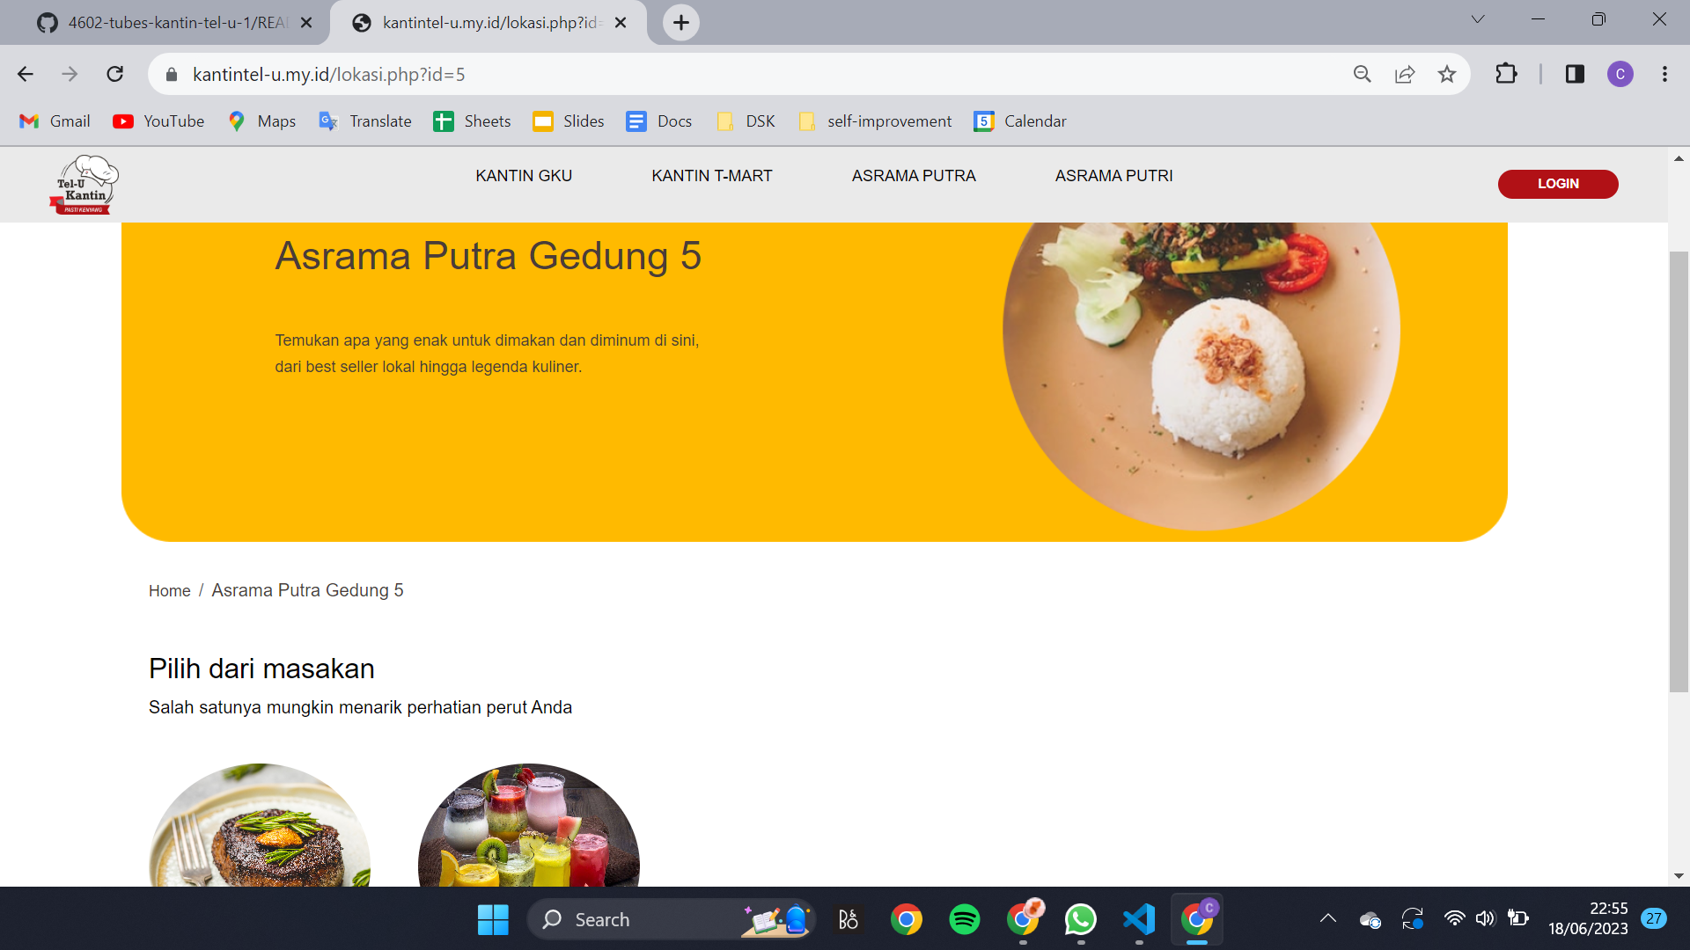
Task: Reload the current page
Action: 115,75
